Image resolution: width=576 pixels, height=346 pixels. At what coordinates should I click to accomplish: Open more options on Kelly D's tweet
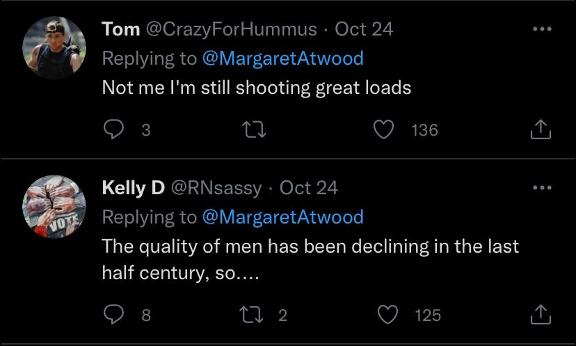click(x=541, y=188)
